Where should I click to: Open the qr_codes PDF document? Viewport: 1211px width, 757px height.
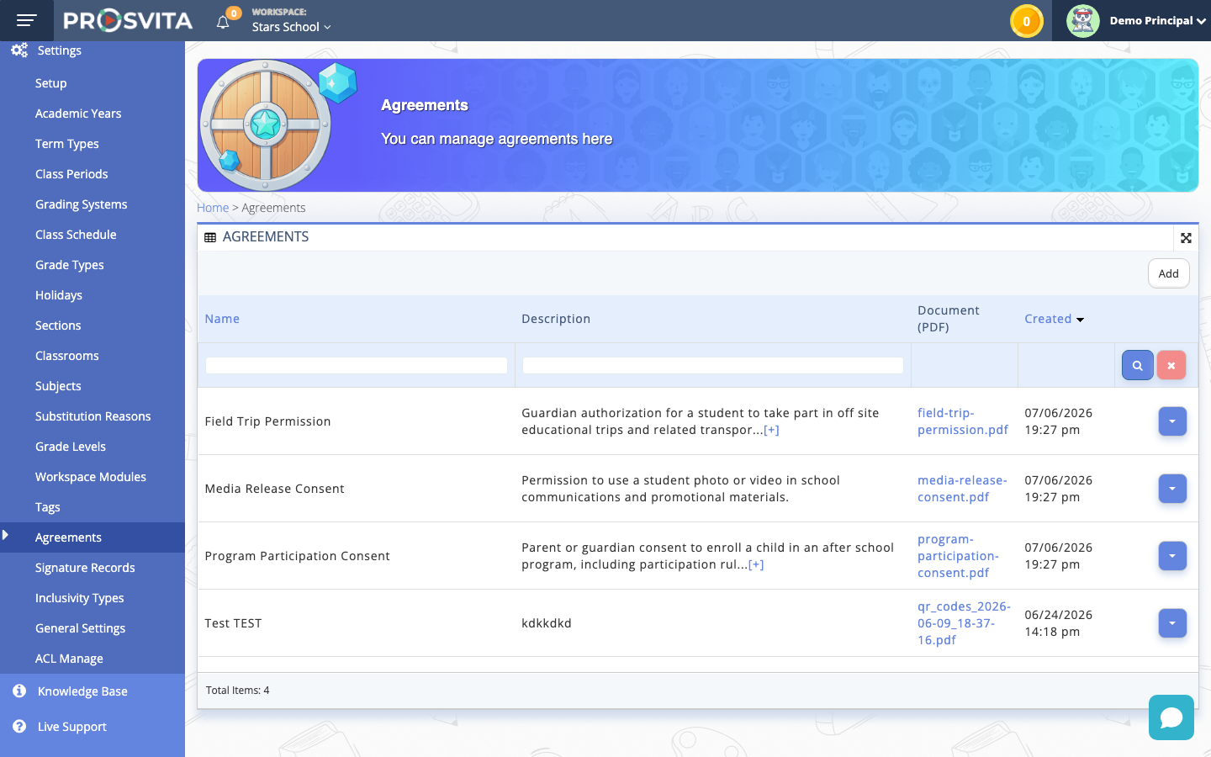(964, 623)
